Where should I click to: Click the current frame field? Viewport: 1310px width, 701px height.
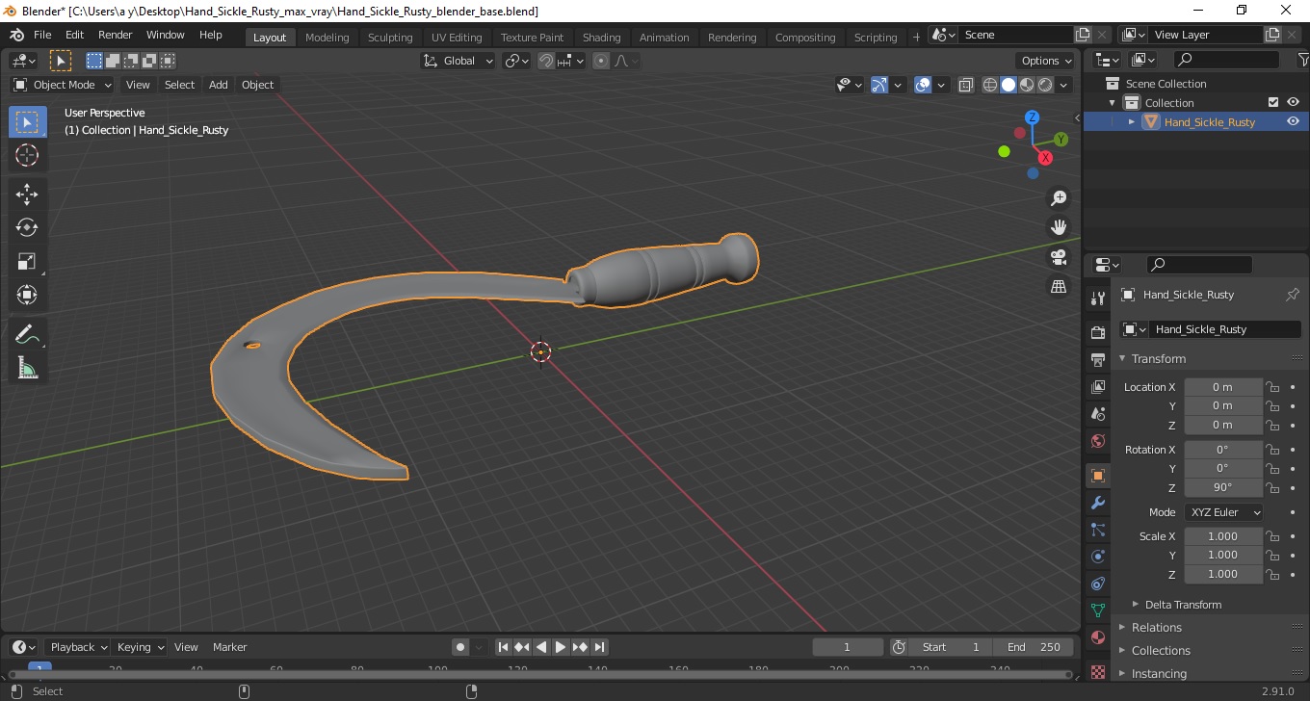[x=848, y=647]
